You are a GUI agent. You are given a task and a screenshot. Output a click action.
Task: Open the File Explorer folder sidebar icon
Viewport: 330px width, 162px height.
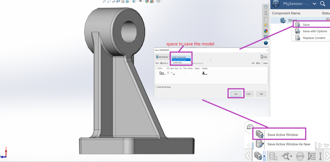pyautogui.click(x=266, y=19)
